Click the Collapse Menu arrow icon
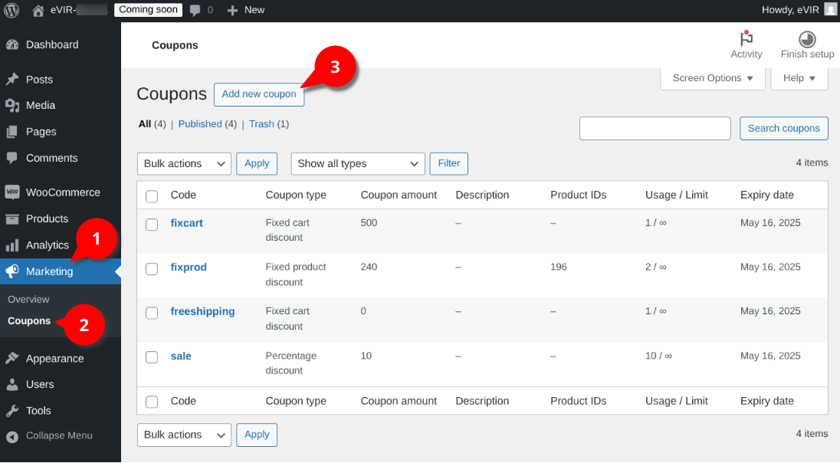Viewport: 840px width, 463px height. [x=12, y=437]
